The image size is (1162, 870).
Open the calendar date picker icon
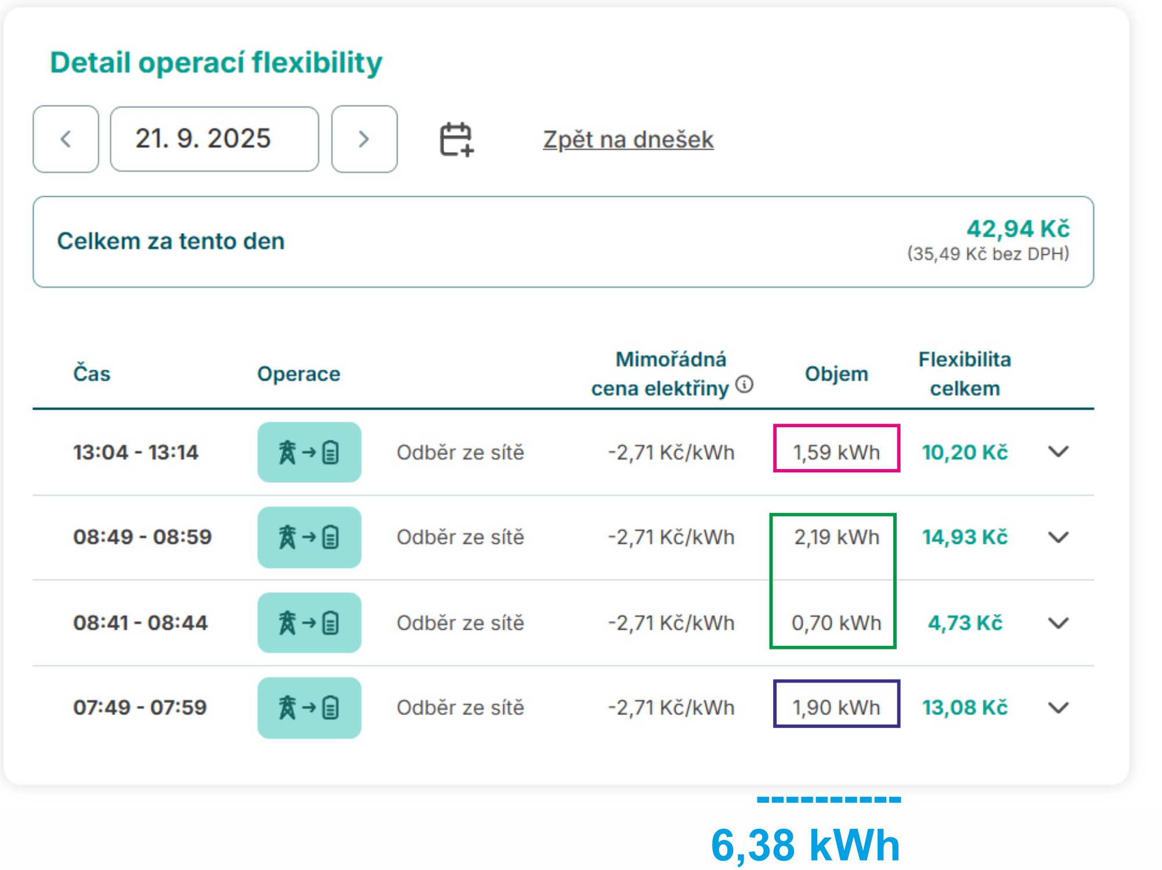pos(456,139)
